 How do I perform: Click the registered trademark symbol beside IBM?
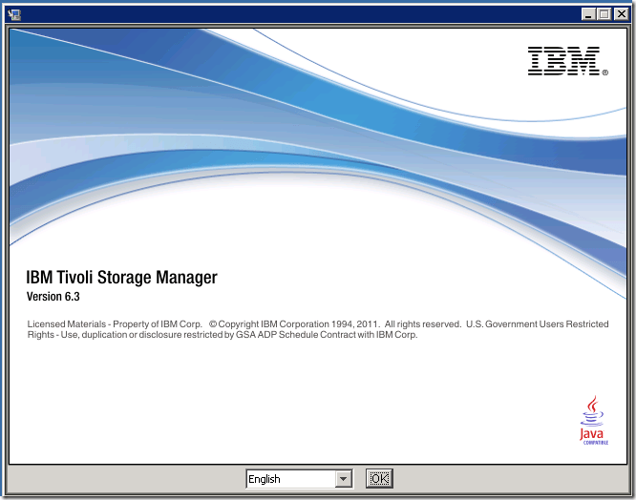(x=604, y=72)
